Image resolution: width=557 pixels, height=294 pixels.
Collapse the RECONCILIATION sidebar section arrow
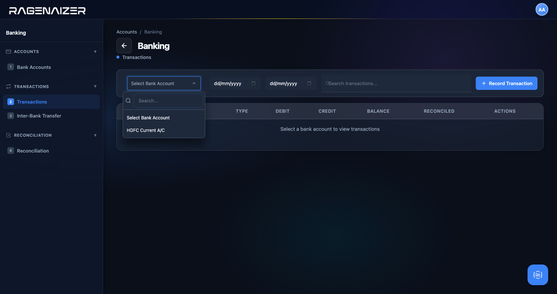click(95, 135)
